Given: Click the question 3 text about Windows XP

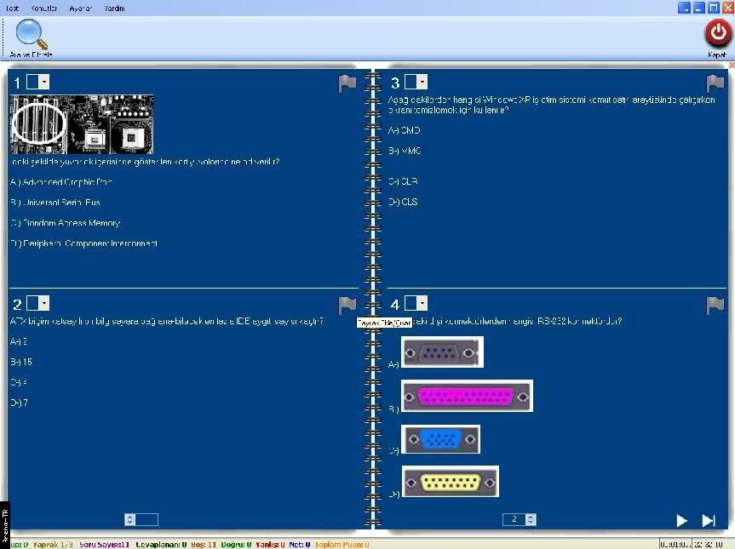Looking at the screenshot, I should (x=552, y=105).
